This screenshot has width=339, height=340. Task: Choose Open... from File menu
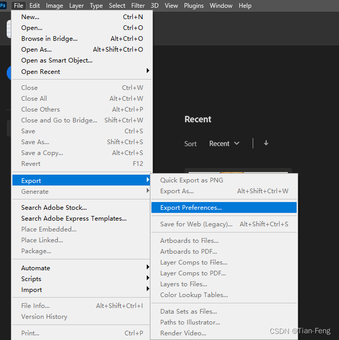pyautogui.click(x=82, y=28)
